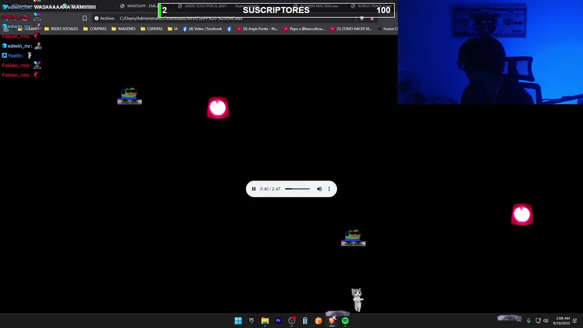Open Spotify from the taskbar

345,321
